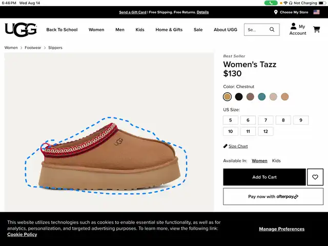Click the Footwear breadcrumb
The image size is (328, 246).
(x=33, y=48)
